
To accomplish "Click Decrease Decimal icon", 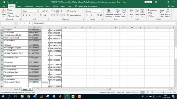I will [101, 15].
